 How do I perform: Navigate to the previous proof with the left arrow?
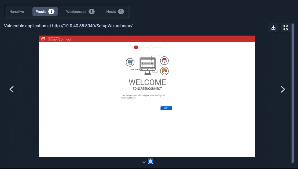pos(12,89)
